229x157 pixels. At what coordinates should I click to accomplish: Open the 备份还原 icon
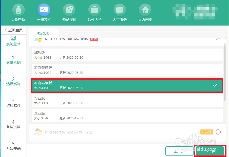[x=69, y=10]
